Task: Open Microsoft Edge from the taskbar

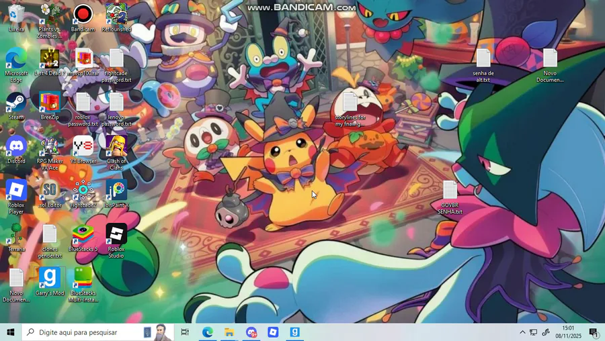Action: (x=208, y=332)
